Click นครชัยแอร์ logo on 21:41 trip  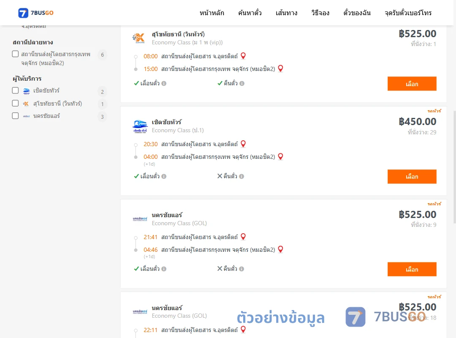(140, 219)
